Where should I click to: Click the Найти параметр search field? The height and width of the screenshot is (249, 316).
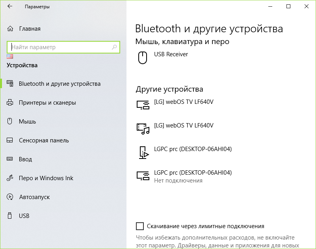pyautogui.click(x=63, y=47)
